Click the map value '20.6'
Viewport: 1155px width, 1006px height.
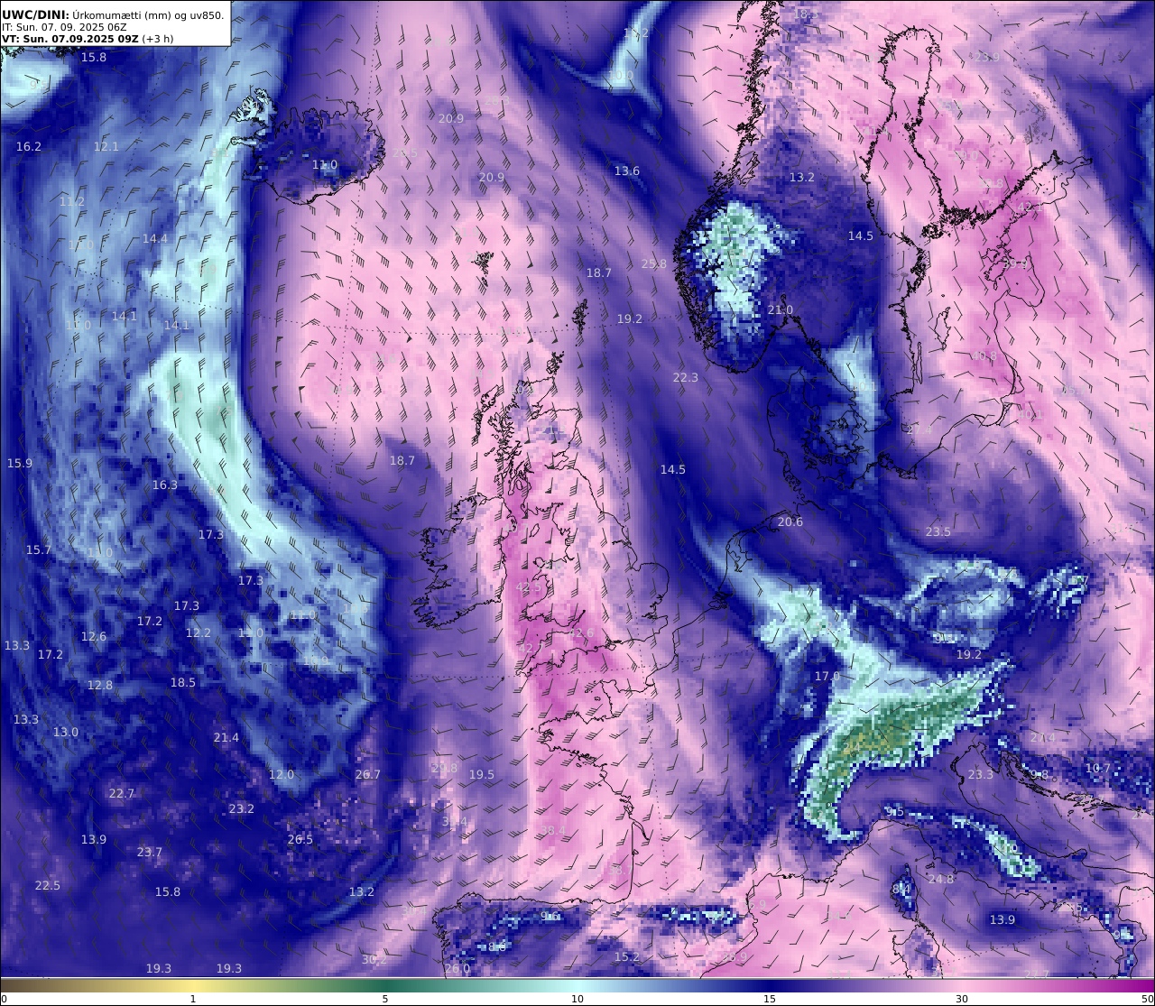pyautogui.click(x=790, y=521)
